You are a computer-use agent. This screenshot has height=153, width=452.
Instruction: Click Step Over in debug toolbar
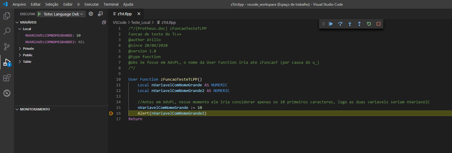click(340, 24)
